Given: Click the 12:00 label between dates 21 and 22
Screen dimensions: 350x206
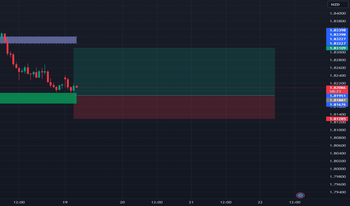Looking at the screenshot, I should 226,202.
